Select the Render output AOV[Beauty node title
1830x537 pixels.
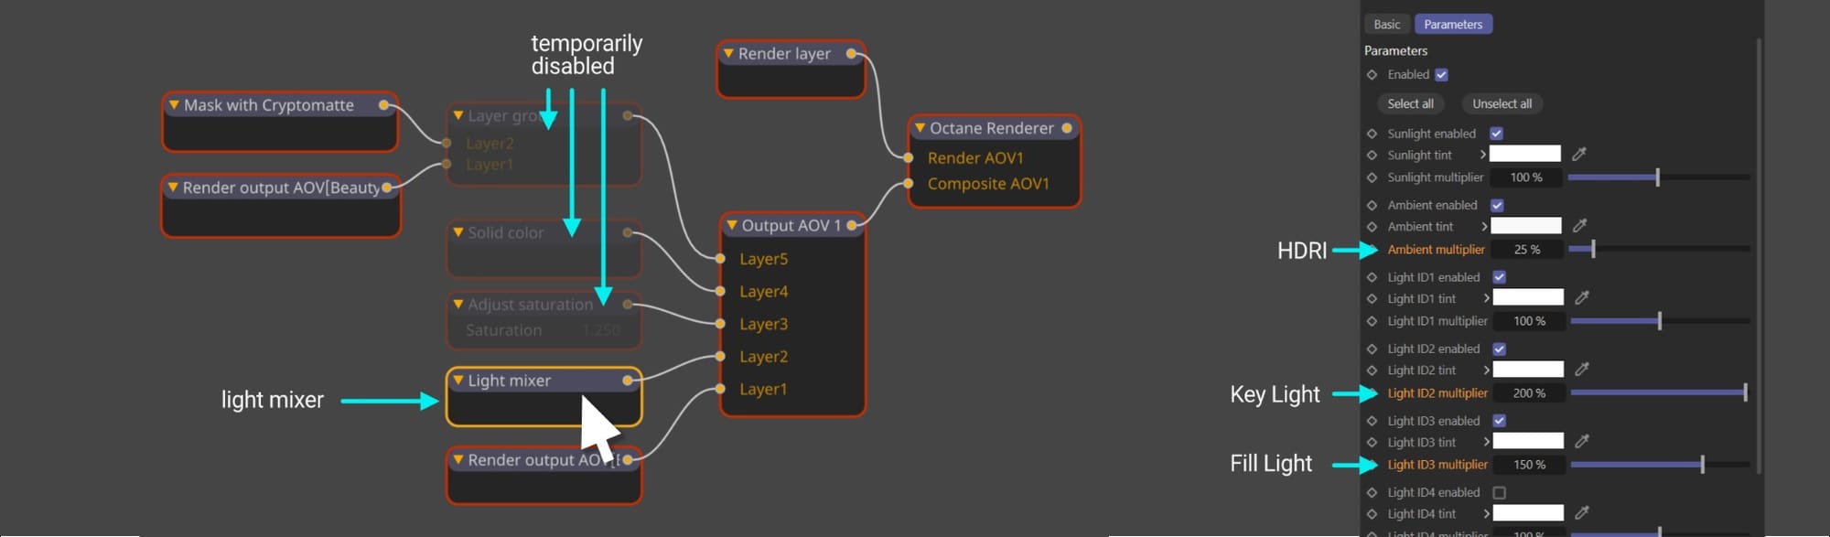(x=281, y=188)
